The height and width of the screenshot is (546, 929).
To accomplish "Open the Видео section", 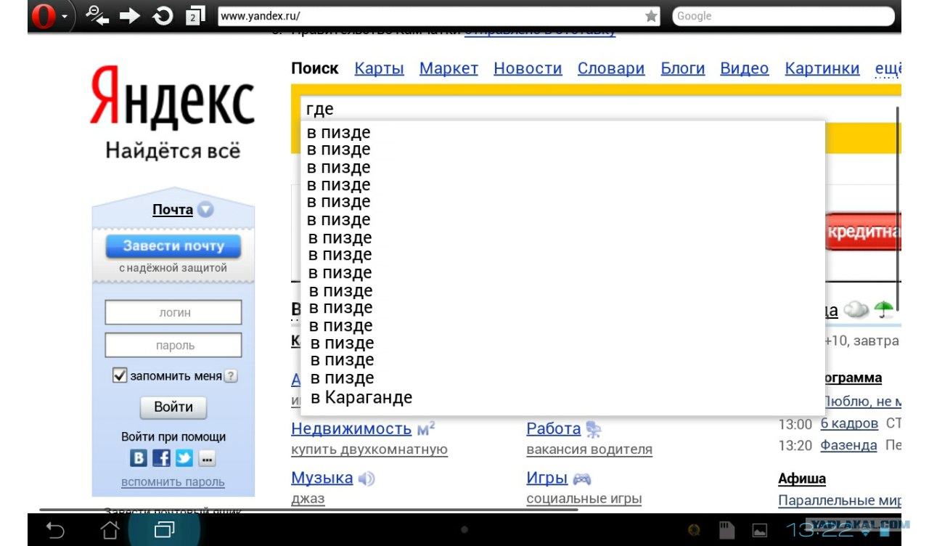I will click(745, 69).
